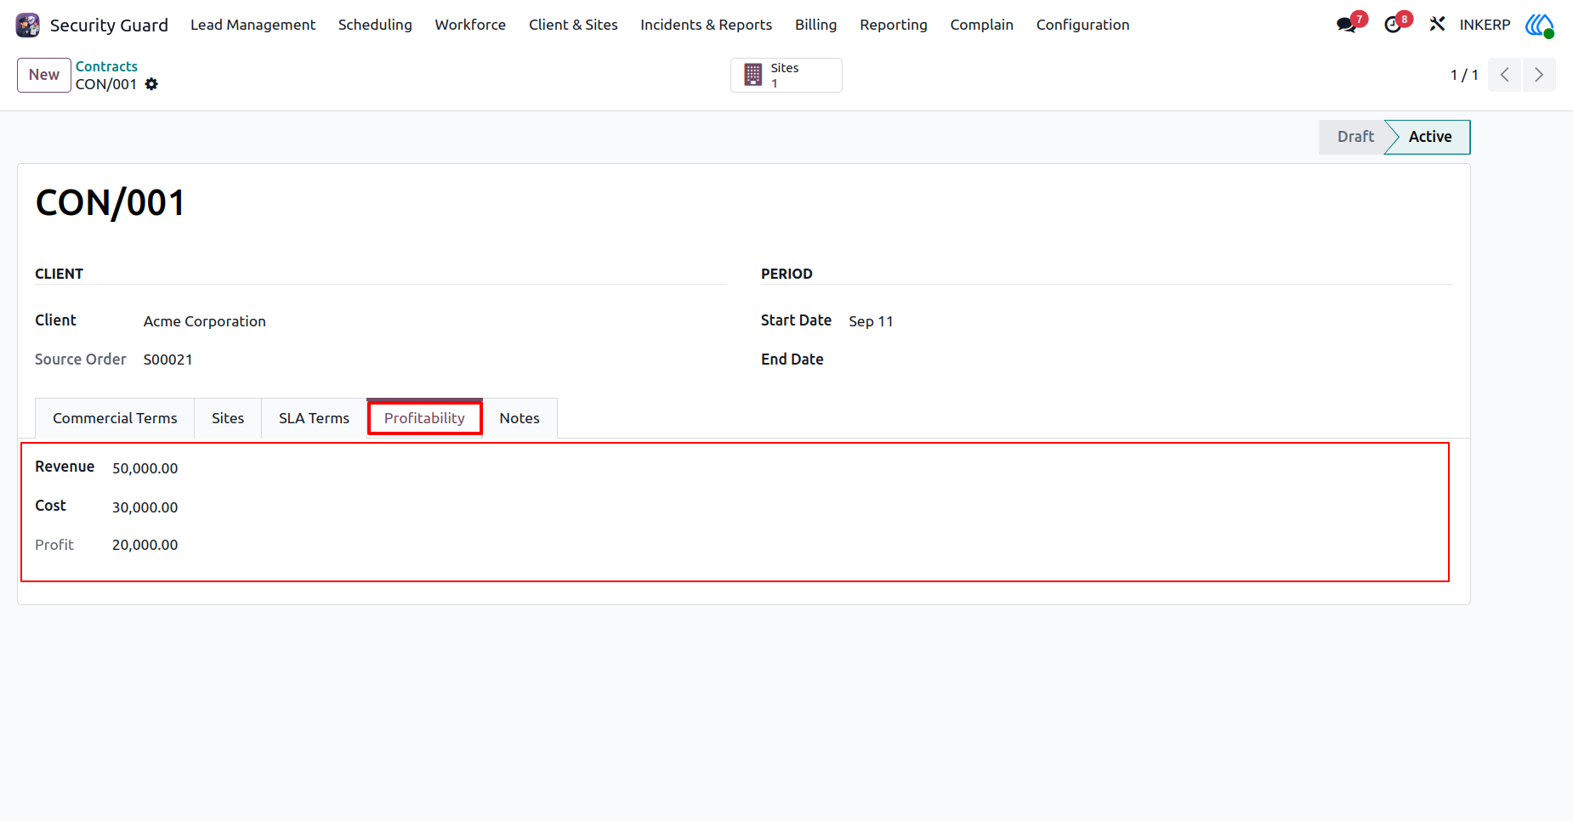
Task: Set the status to Draft
Action: coord(1354,137)
